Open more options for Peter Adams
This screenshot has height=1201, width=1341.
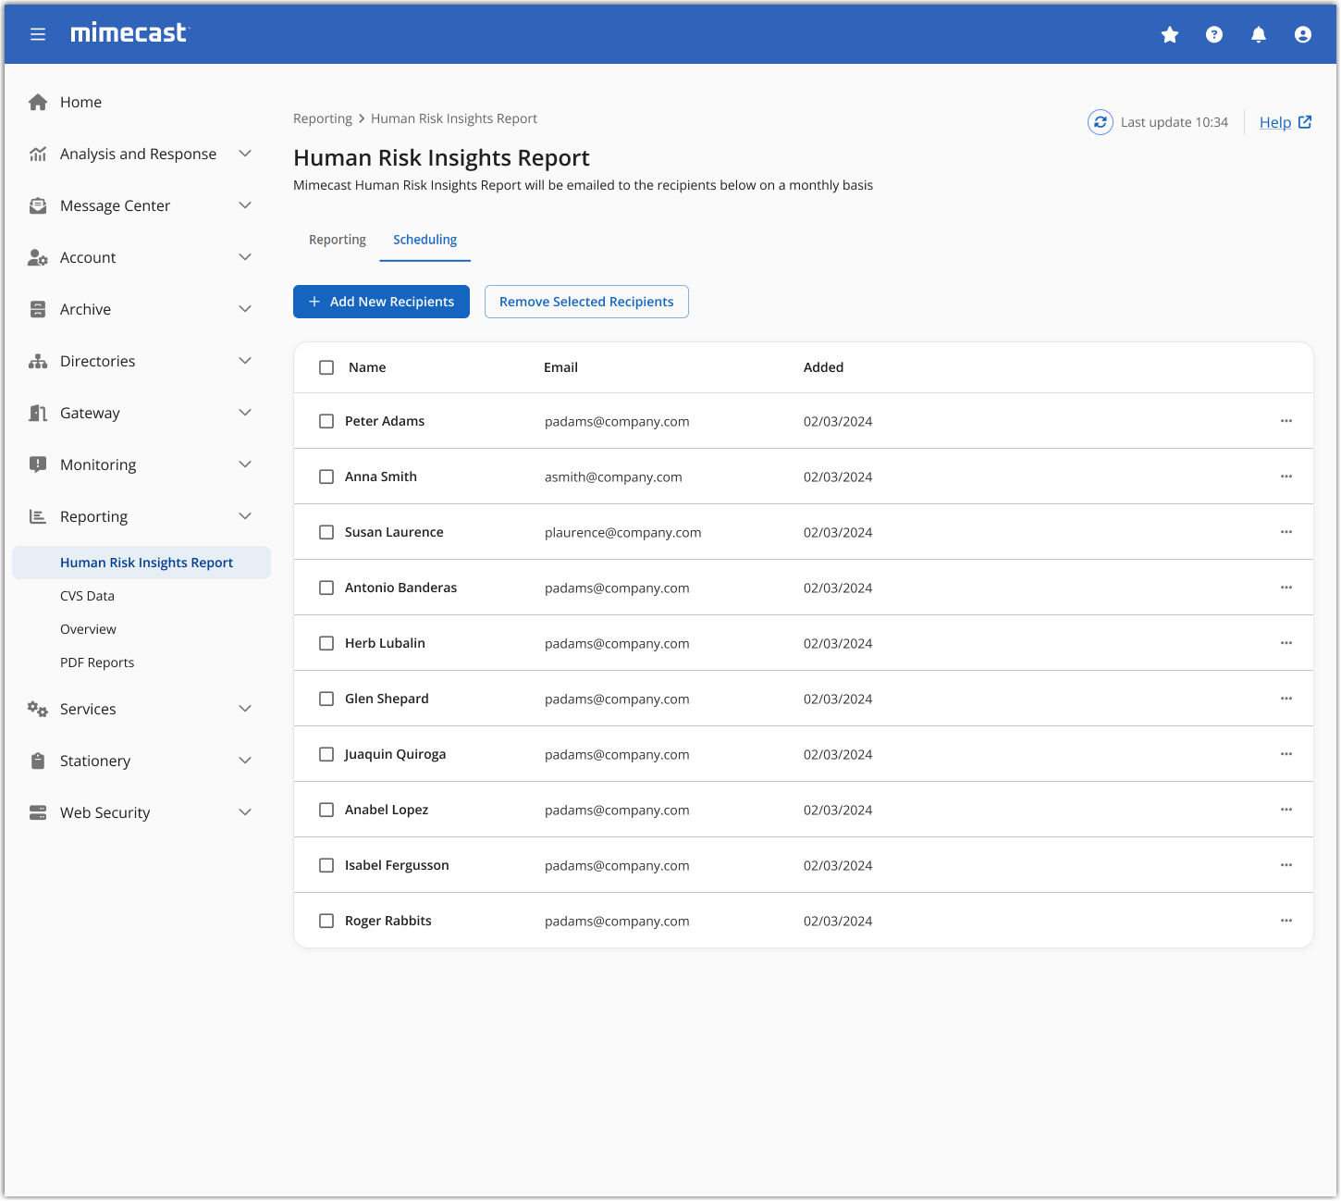(1286, 421)
